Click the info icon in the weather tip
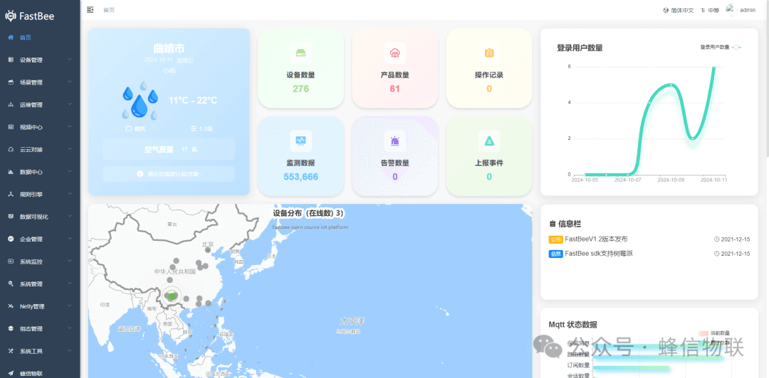 [x=140, y=174]
